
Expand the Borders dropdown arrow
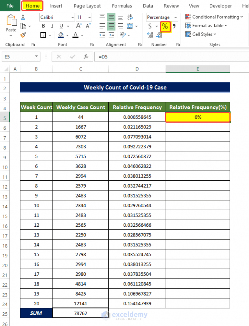50,35
